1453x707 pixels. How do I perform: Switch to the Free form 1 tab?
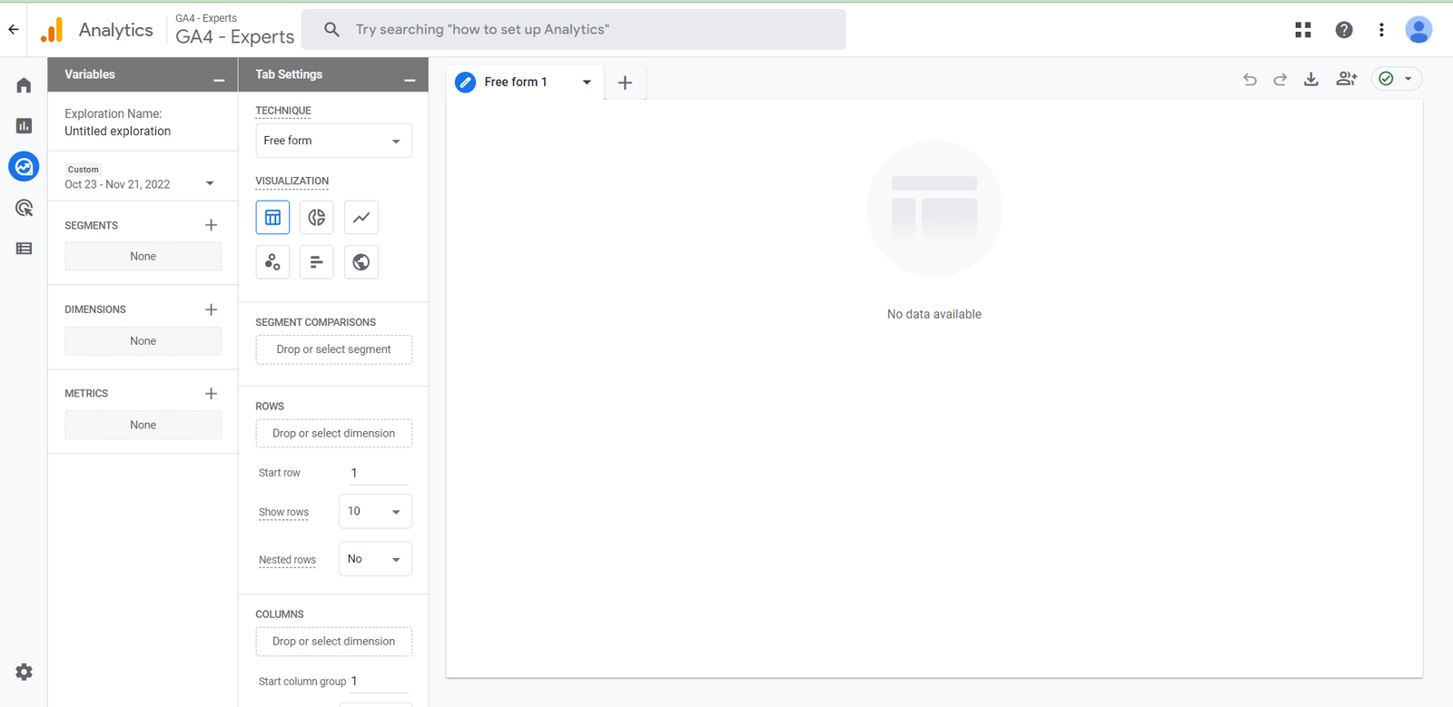(x=516, y=83)
